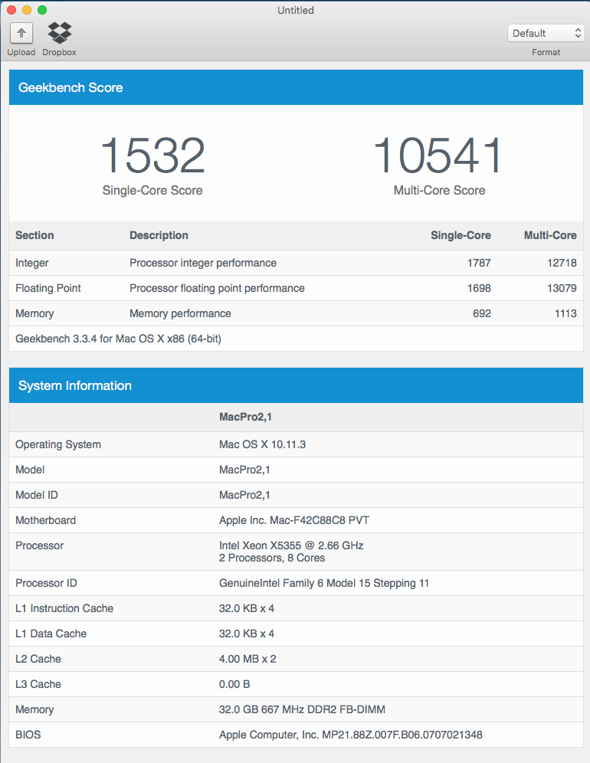
Task: Click the Upload arrow icon
Action: [x=21, y=33]
